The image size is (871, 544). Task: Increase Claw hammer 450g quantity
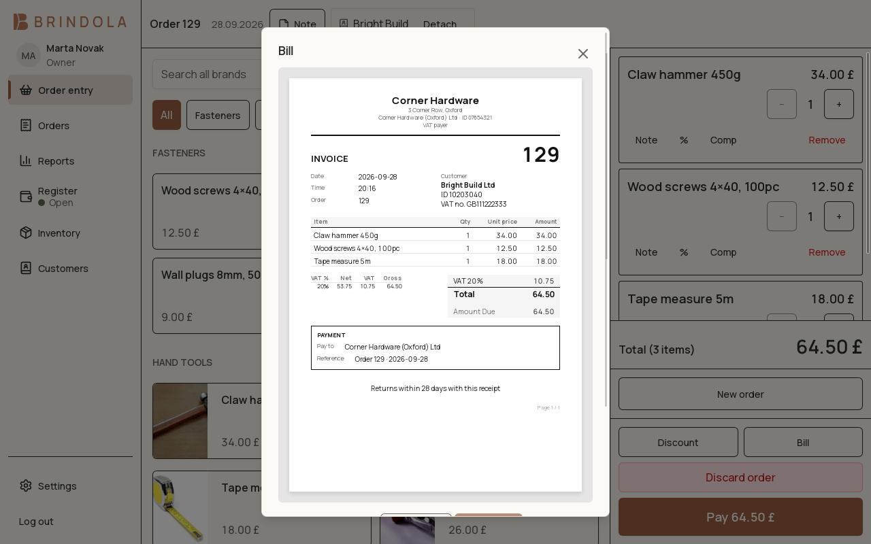click(839, 104)
